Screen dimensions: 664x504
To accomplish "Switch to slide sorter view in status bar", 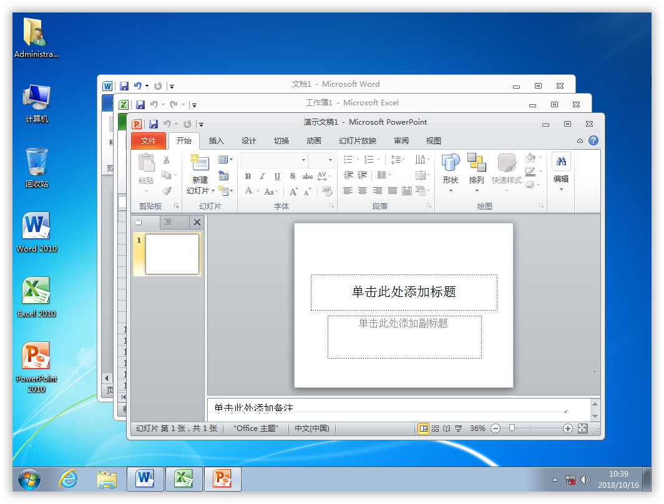I will point(435,429).
